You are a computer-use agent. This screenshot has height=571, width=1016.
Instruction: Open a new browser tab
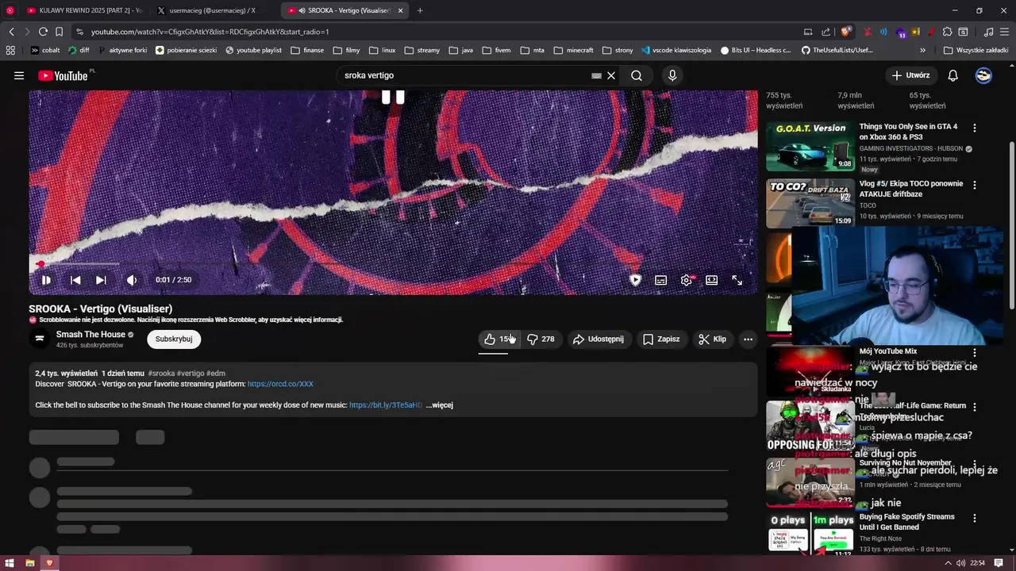(420, 10)
